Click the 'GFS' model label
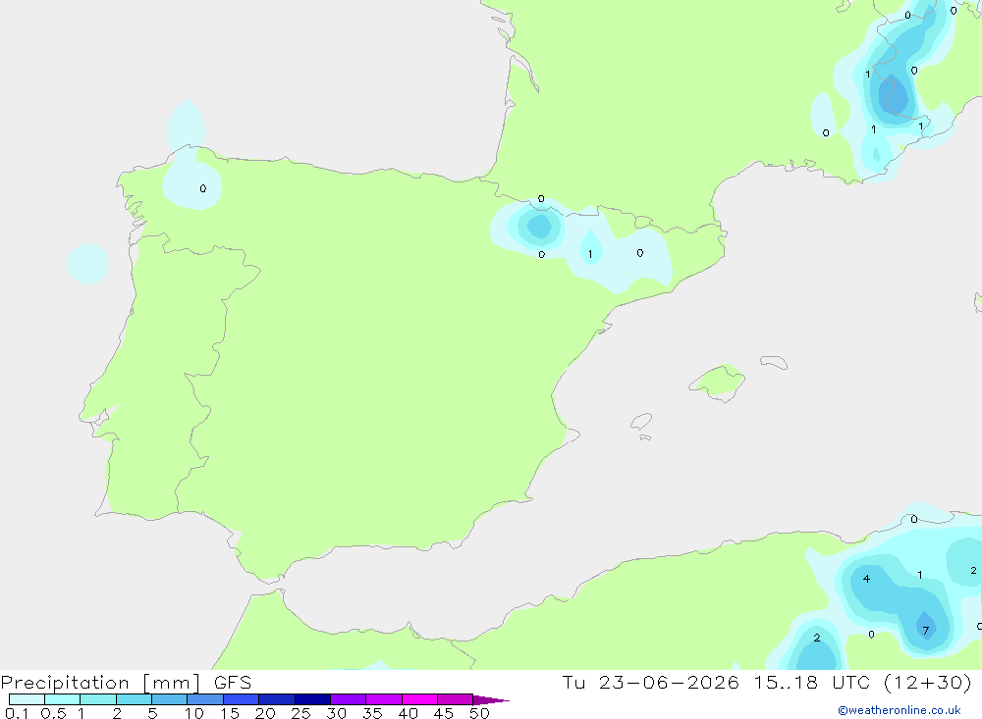 (x=233, y=683)
